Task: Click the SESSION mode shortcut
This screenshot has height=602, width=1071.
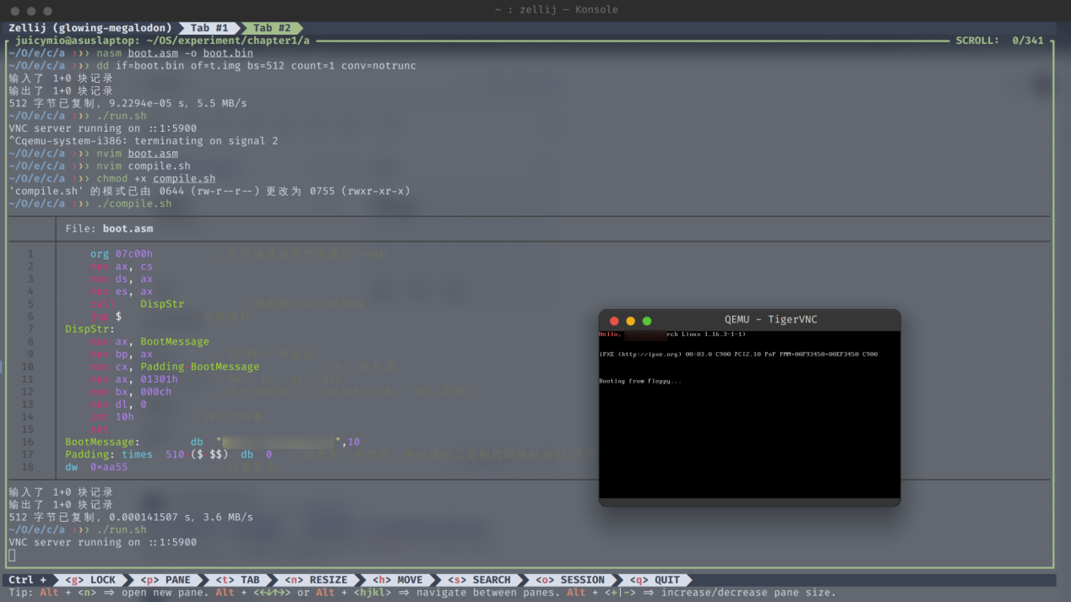Action: [570, 580]
